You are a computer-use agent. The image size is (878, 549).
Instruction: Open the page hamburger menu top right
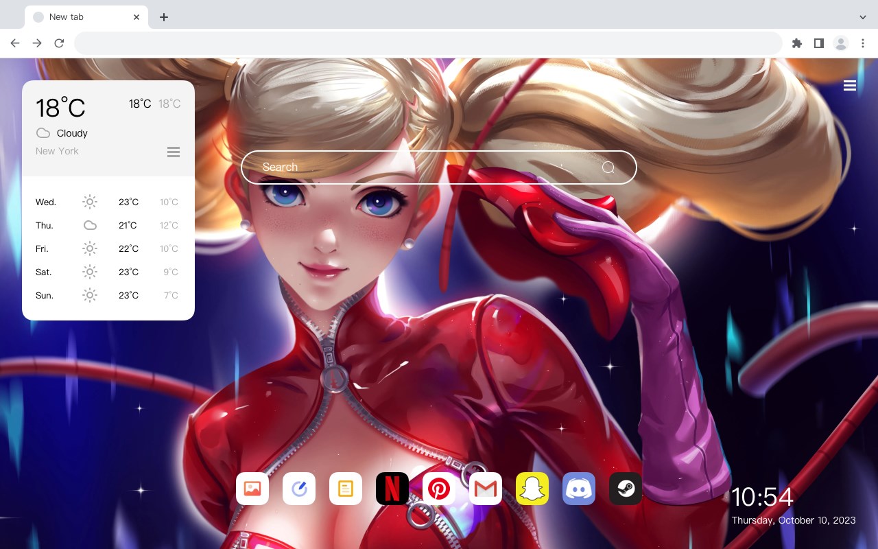coord(850,86)
